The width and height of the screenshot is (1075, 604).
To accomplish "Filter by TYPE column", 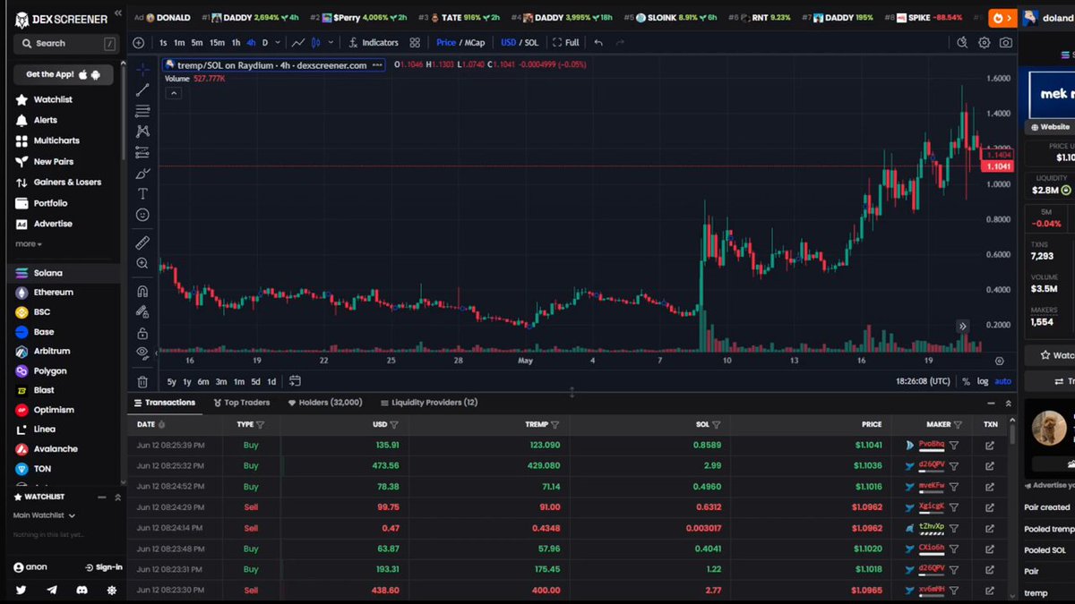I will point(261,425).
